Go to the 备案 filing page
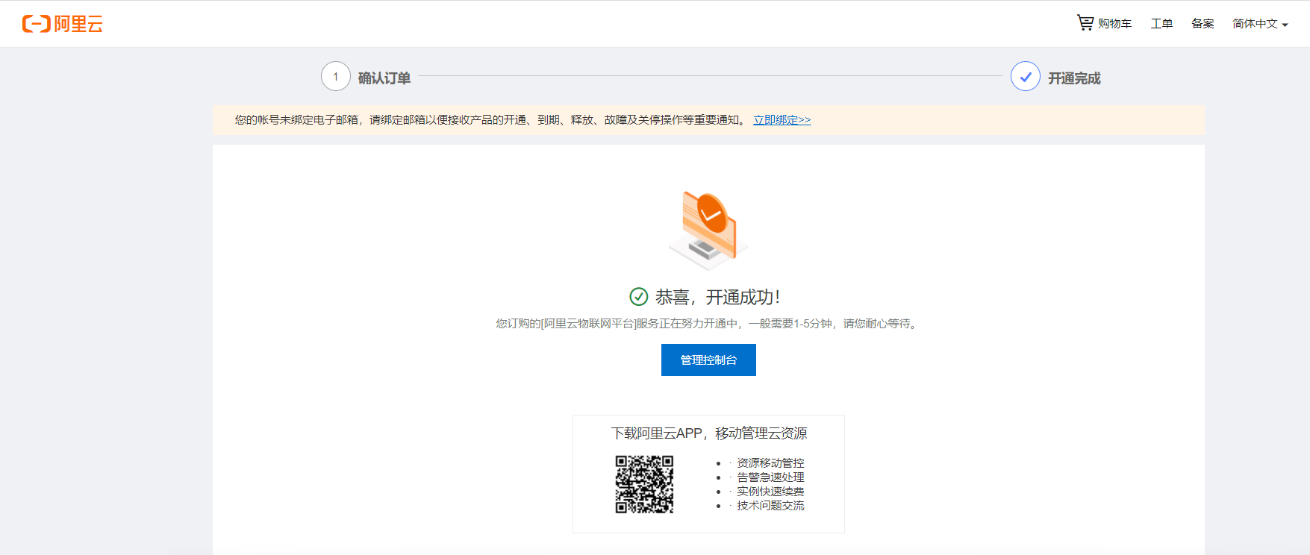The image size is (1310, 555). tap(1203, 24)
